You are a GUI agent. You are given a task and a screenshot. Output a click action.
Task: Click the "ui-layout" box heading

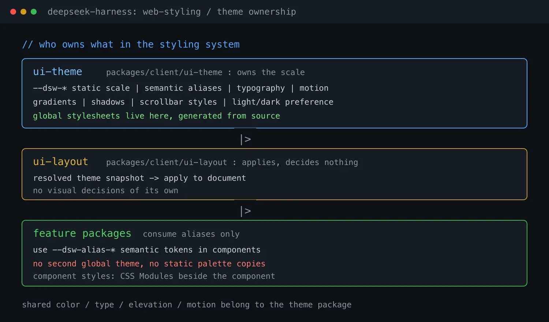coord(60,162)
